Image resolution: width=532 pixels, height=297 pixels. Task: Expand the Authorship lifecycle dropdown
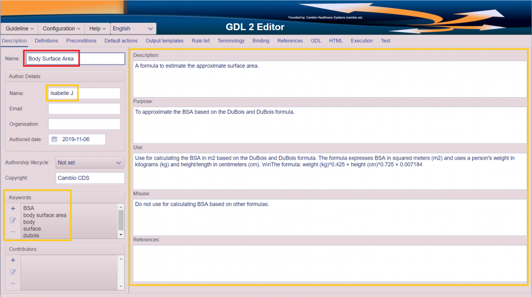(x=90, y=163)
